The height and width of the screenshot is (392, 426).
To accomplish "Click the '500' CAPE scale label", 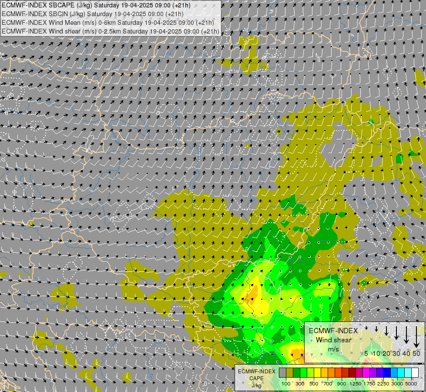I will tap(314, 384).
